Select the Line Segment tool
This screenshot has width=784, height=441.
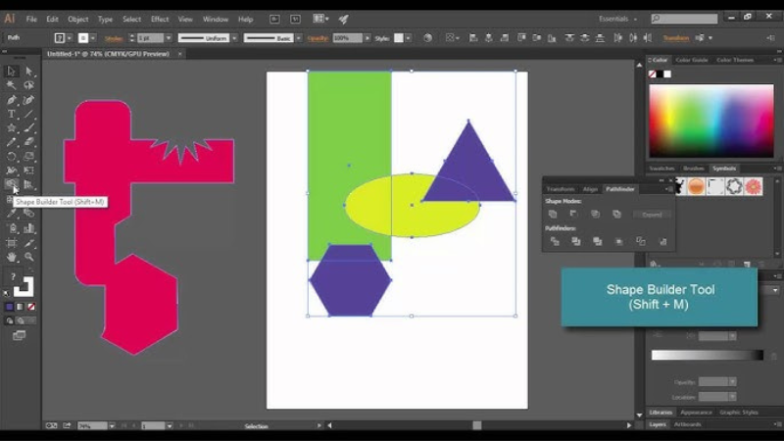[x=29, y=114]
